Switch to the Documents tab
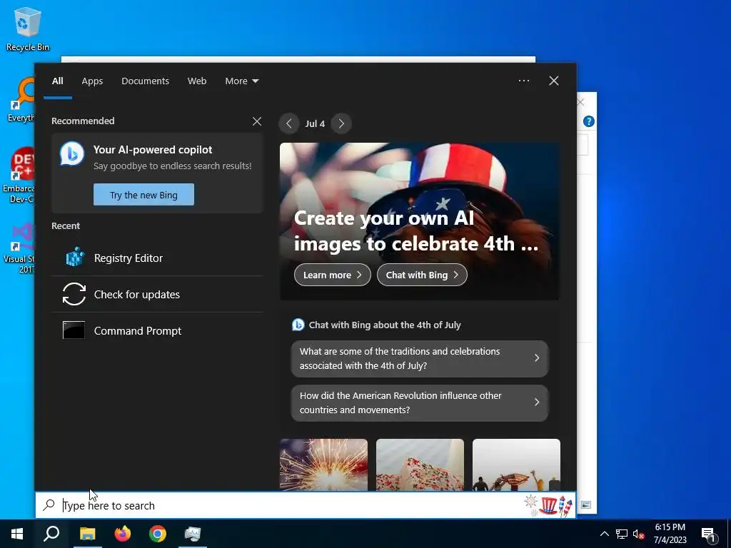 pyautogui.click(x=146, y=81)
